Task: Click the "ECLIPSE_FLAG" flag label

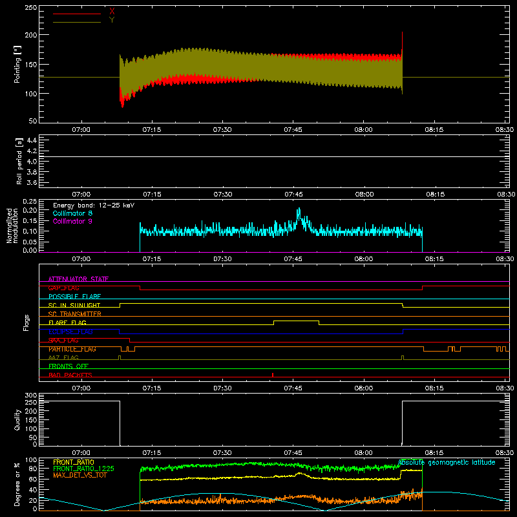Action: click(70, 332)
